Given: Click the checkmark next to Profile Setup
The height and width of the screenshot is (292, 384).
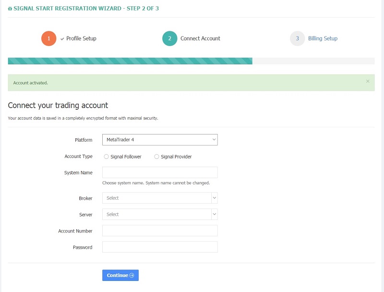Looking at the screenshot, I should tap(62, 39).
